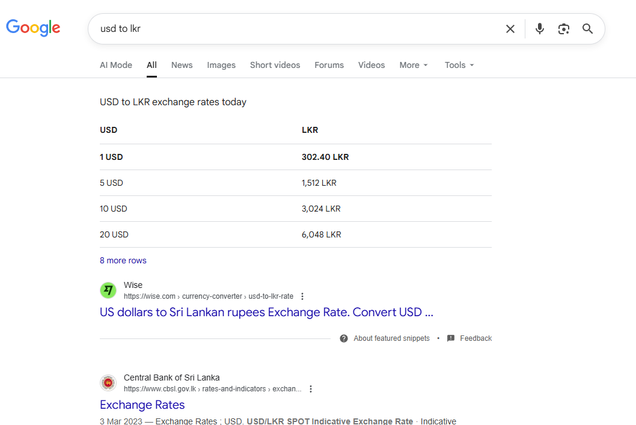
Task: Start voice search with microphone icon
Action: click(x=539, y=29)
